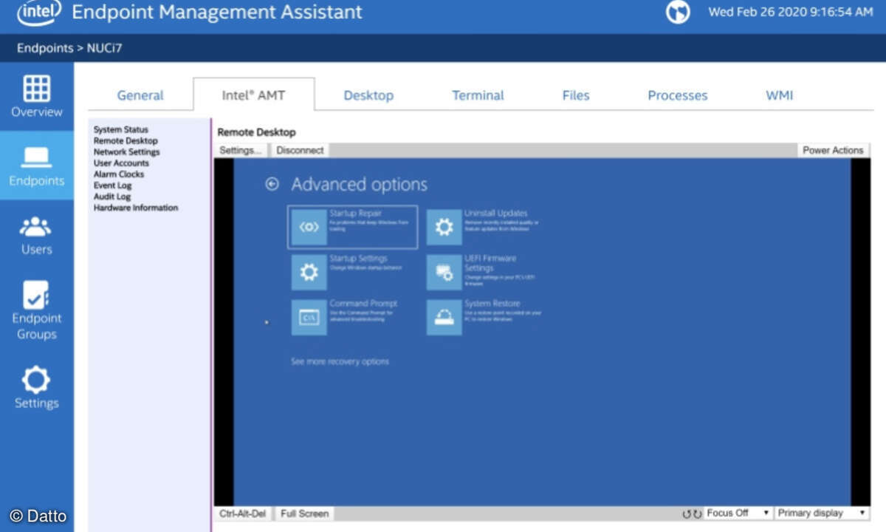Open User Accounts in AMT menu
Screen dimensions: 886x532
(x=121, y=163)
